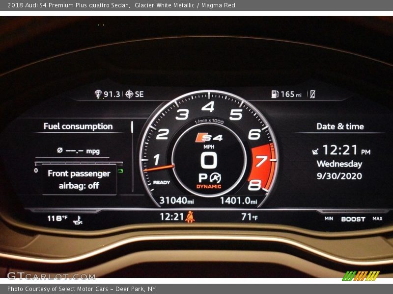Viewport: 393px width, 294px height.
Task: Click the Date & time heading
Action: tap(340, 126)
